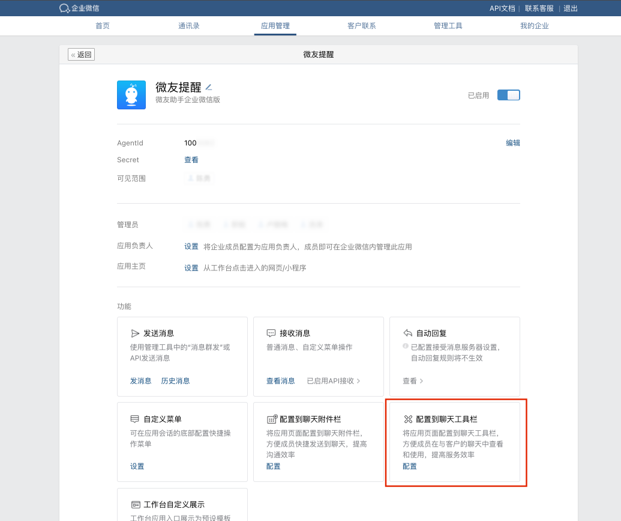Viewport: 621px width, 521px height.
Task: Click the 微友提醒 page title in header
Action: pos(319,54)
